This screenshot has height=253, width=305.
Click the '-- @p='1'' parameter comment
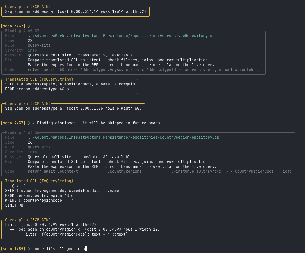click(15, 186)
